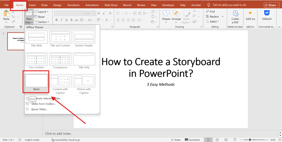Toggle Text Shadow formatting
Viewport: 282px width, 142px height.
[x=72, y=20]
